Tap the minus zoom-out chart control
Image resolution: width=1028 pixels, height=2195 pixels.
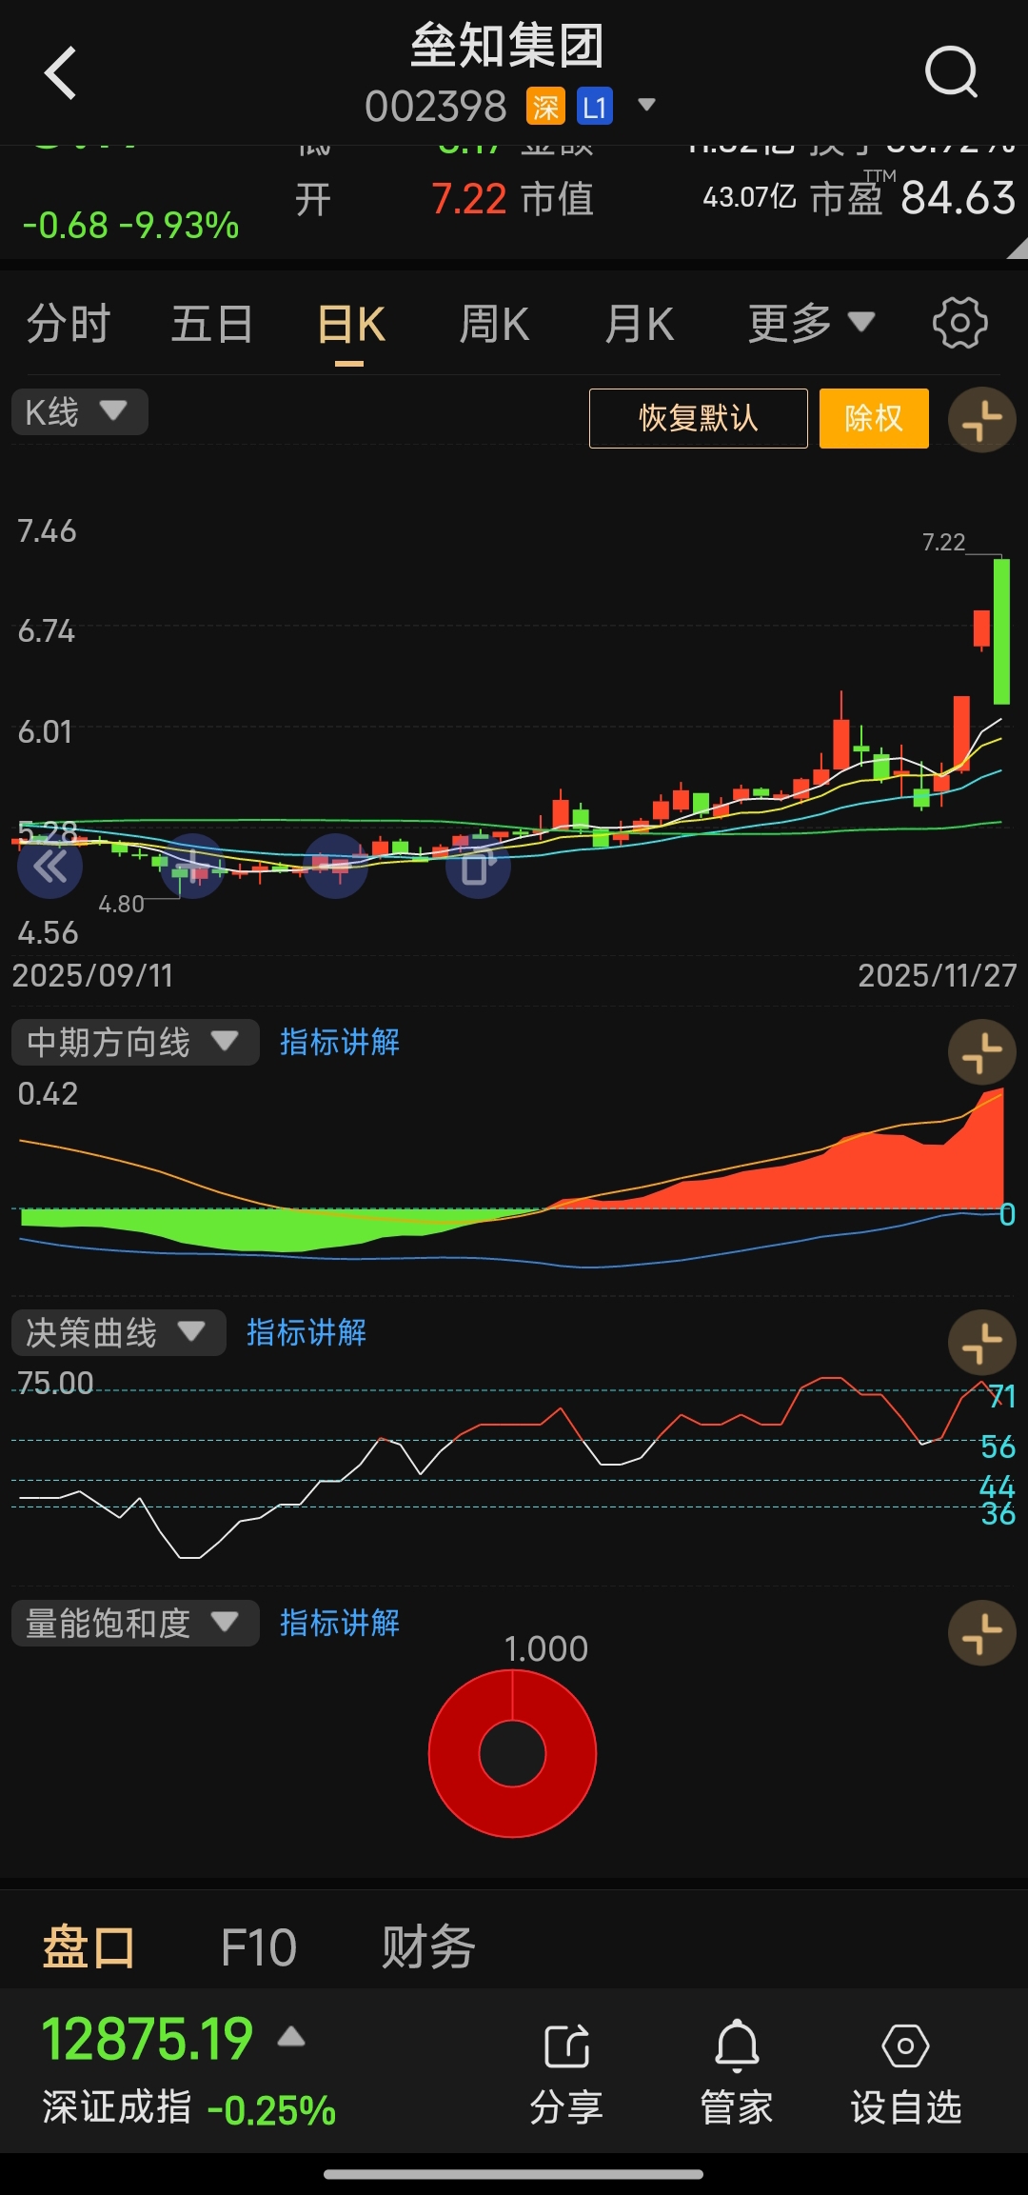335,867
